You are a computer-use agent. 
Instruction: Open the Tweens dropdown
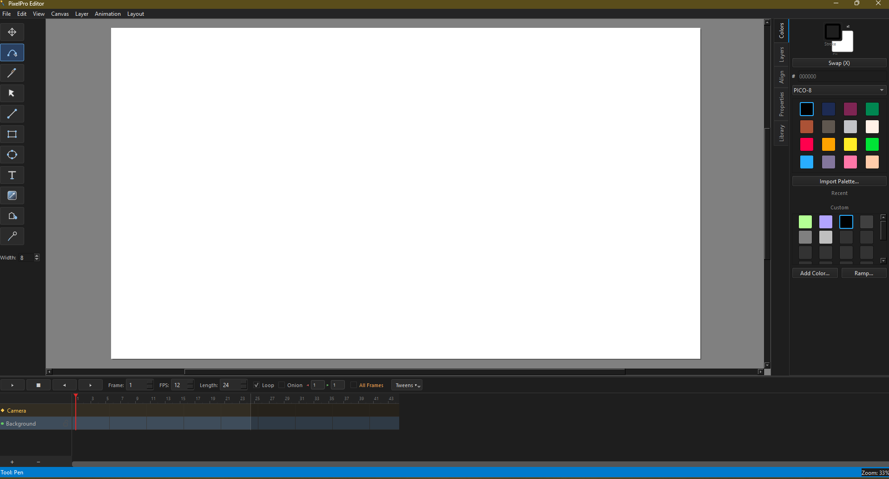coord(406,385)
